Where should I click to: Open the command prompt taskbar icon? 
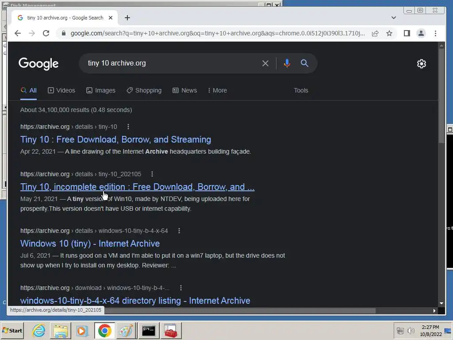click(149, 330)
